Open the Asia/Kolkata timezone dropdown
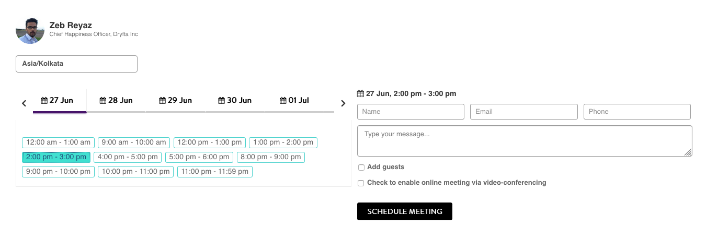Image resolution: width=706 pixels, height=238 pixels. coord(76,64)
